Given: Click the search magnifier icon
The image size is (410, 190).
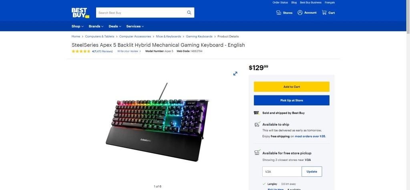Looking at the screenshot, I should pyautogui.click(x=189, y=12).
